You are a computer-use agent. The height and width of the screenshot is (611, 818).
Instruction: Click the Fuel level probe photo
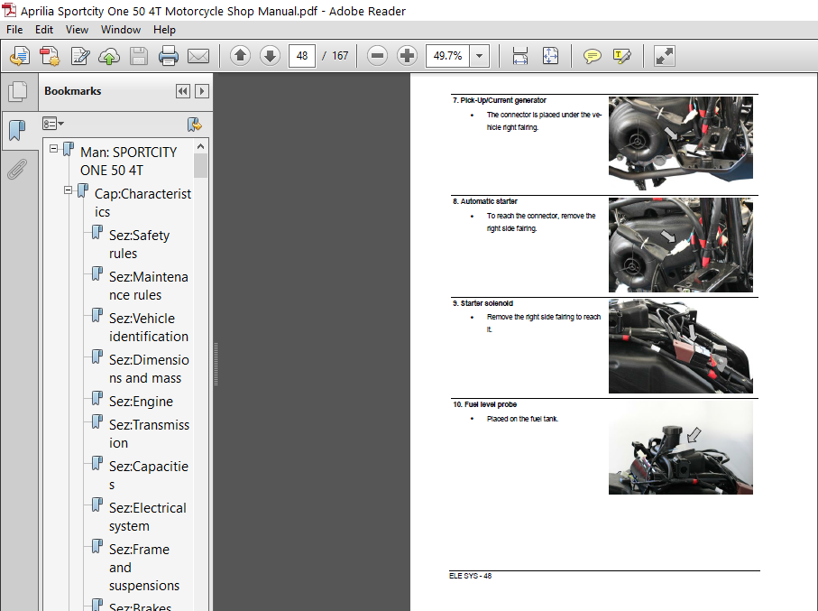click(x=680, y=448)
